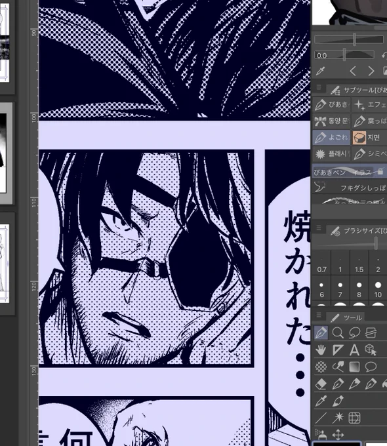This screenshot has height=446, width=387.
Task: Choose the エフェ sparkle sub tool group
Action: coord(369,105)
